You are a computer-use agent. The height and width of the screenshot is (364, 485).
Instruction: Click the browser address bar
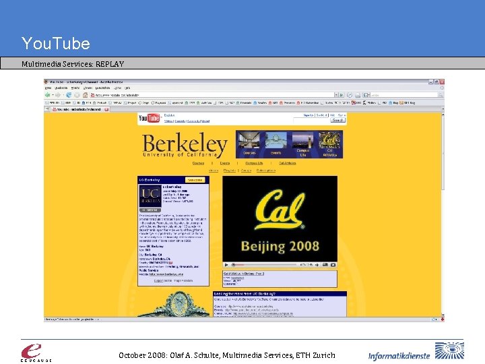click(212, 95)
